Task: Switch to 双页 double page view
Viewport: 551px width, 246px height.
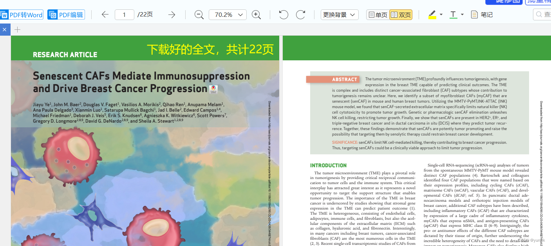Action: (x=401, y=15)
